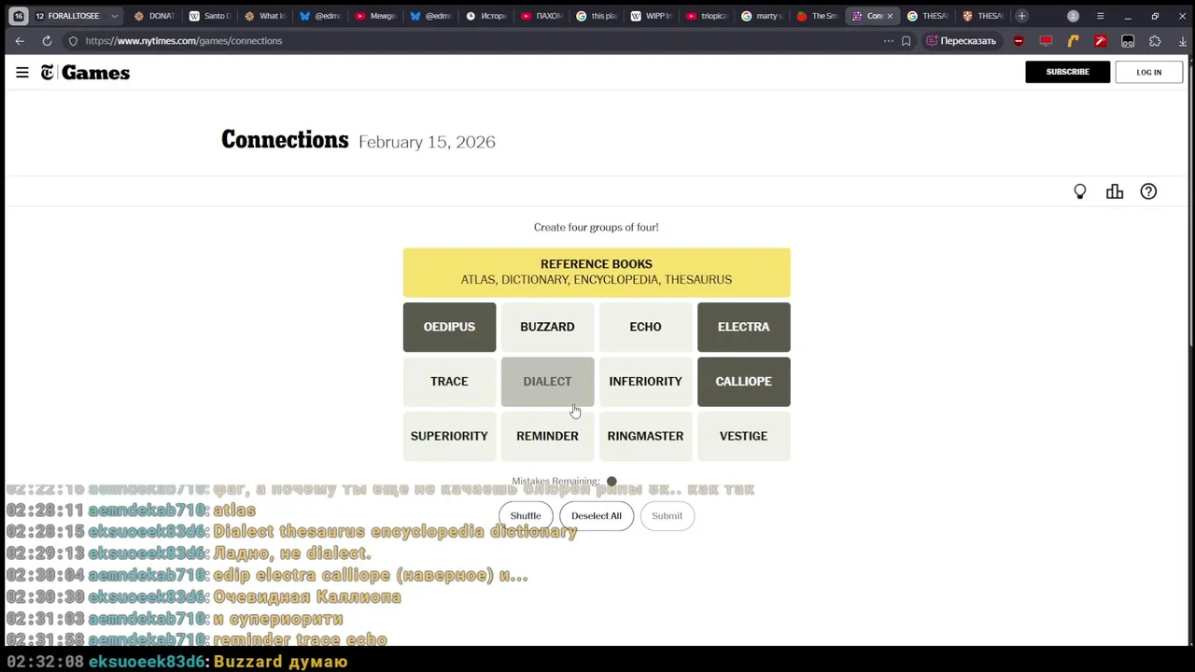Select the OEDIPUS tile

[449, 327]
